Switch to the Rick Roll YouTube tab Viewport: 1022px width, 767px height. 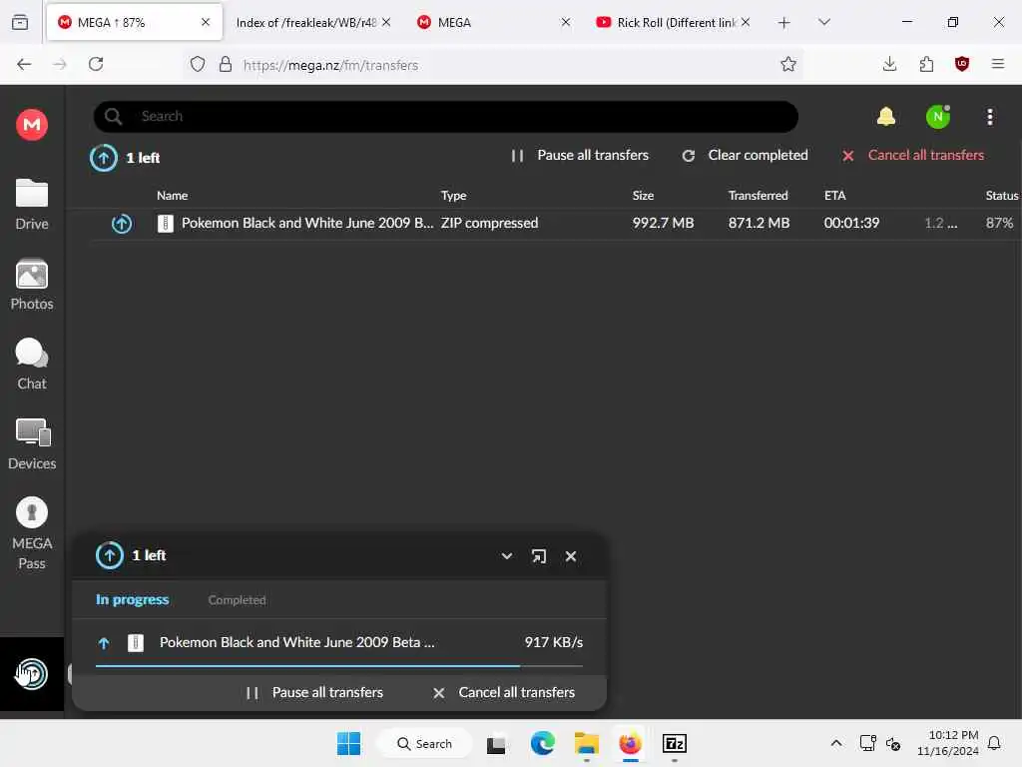tap(672, 22)
